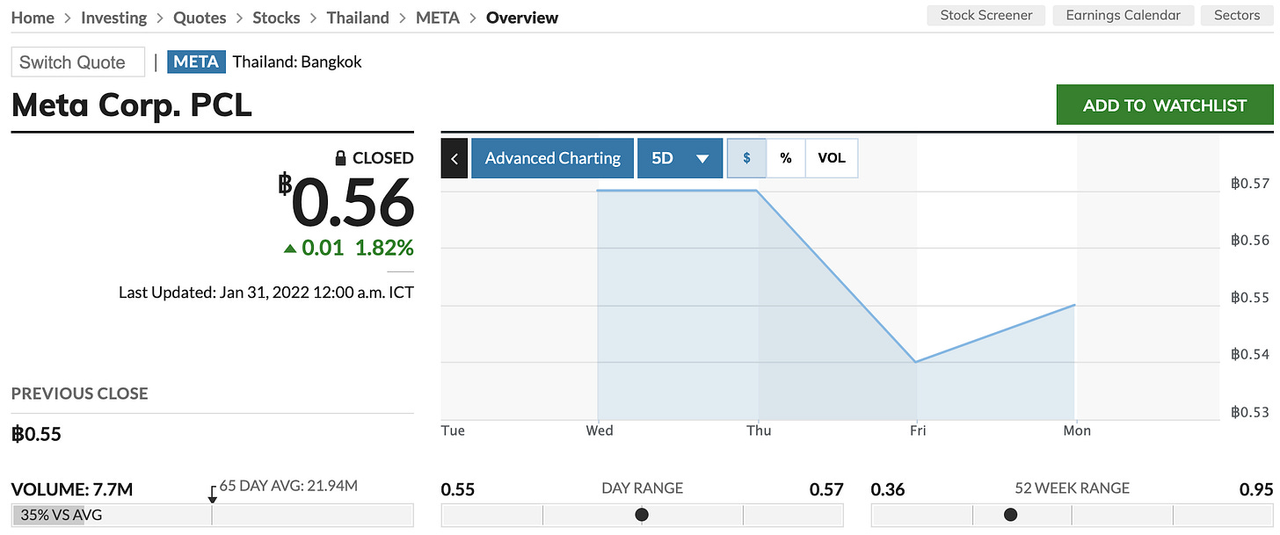This screenshot has height=535, width=1280.
Task: Click Meta Corp. PCL heading
Action: (x=132, y=105)
